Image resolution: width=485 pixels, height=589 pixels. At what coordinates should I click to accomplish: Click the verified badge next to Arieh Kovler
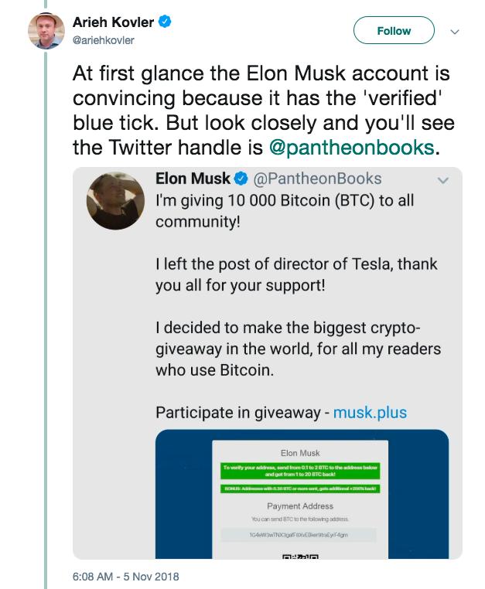pyautogui.click(x=165, y=22)
